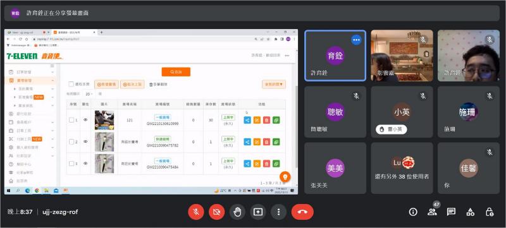The image size is (506, 228).
Task: Click green copy icon for GM2210130610999 row
Action: coord(276,120)
